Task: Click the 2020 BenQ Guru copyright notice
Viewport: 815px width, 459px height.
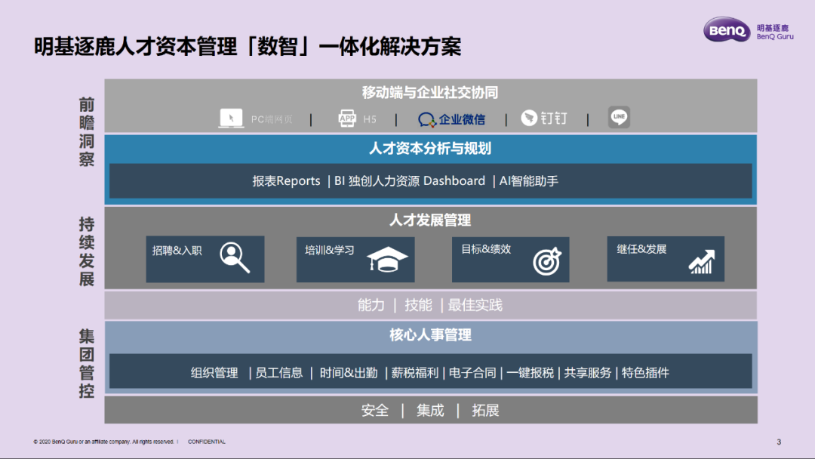Action: [103, 442]
